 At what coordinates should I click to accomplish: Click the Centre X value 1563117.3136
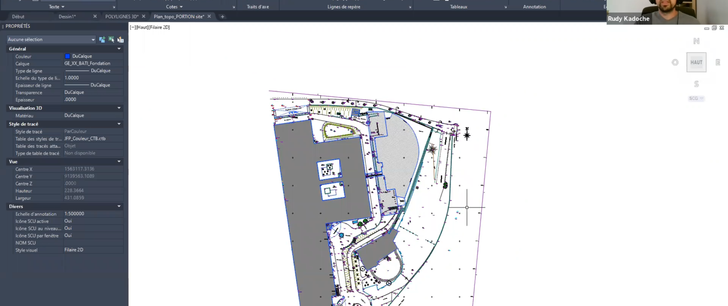(x=93, y=169)
